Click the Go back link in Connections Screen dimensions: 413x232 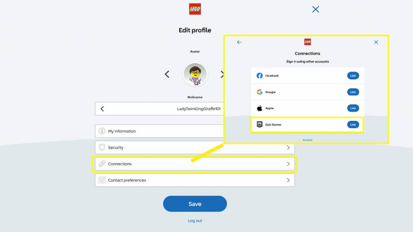(307, 140)
